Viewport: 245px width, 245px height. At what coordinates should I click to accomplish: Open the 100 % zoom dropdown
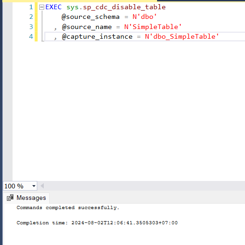click(x=34, y=186)
